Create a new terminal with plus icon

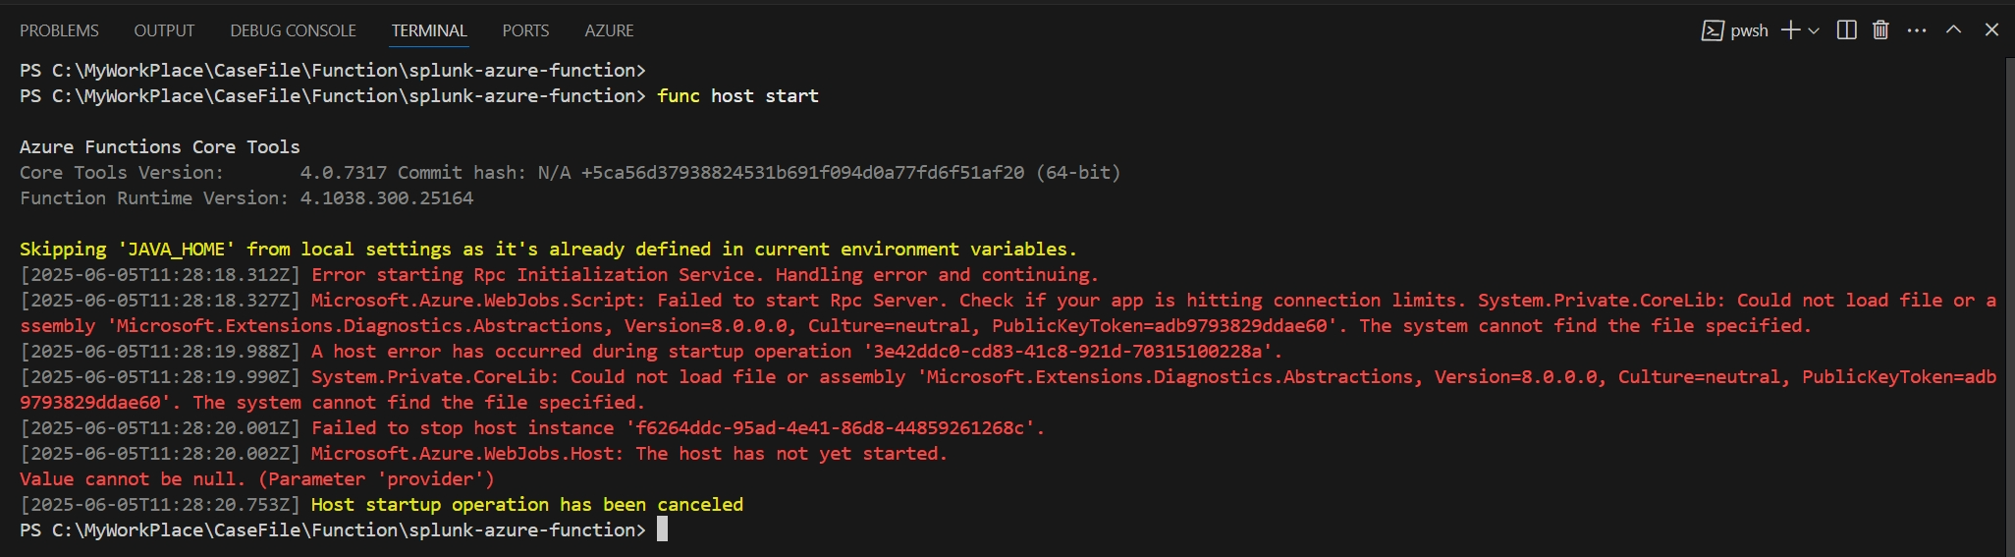[x=1791, y=30]
